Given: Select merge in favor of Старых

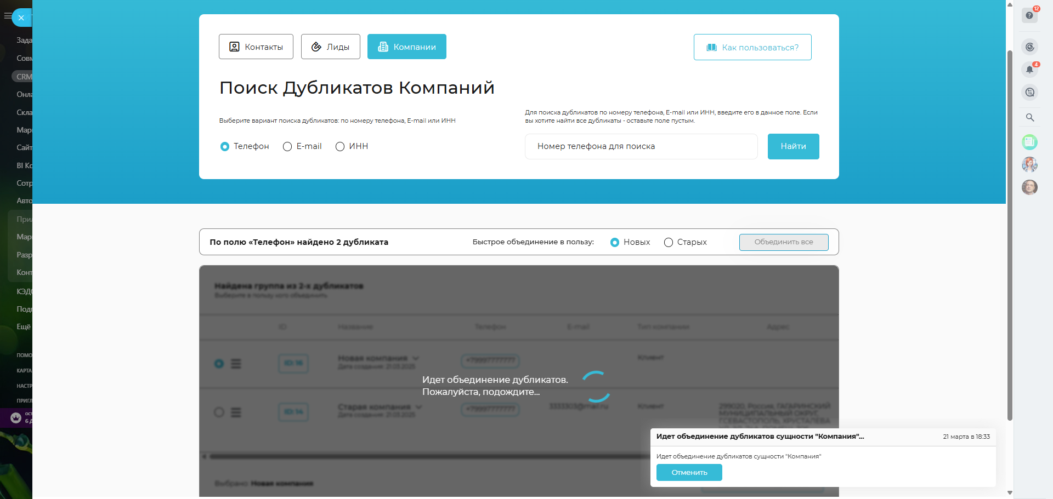Looking at the screenshot, I should 668,243.
